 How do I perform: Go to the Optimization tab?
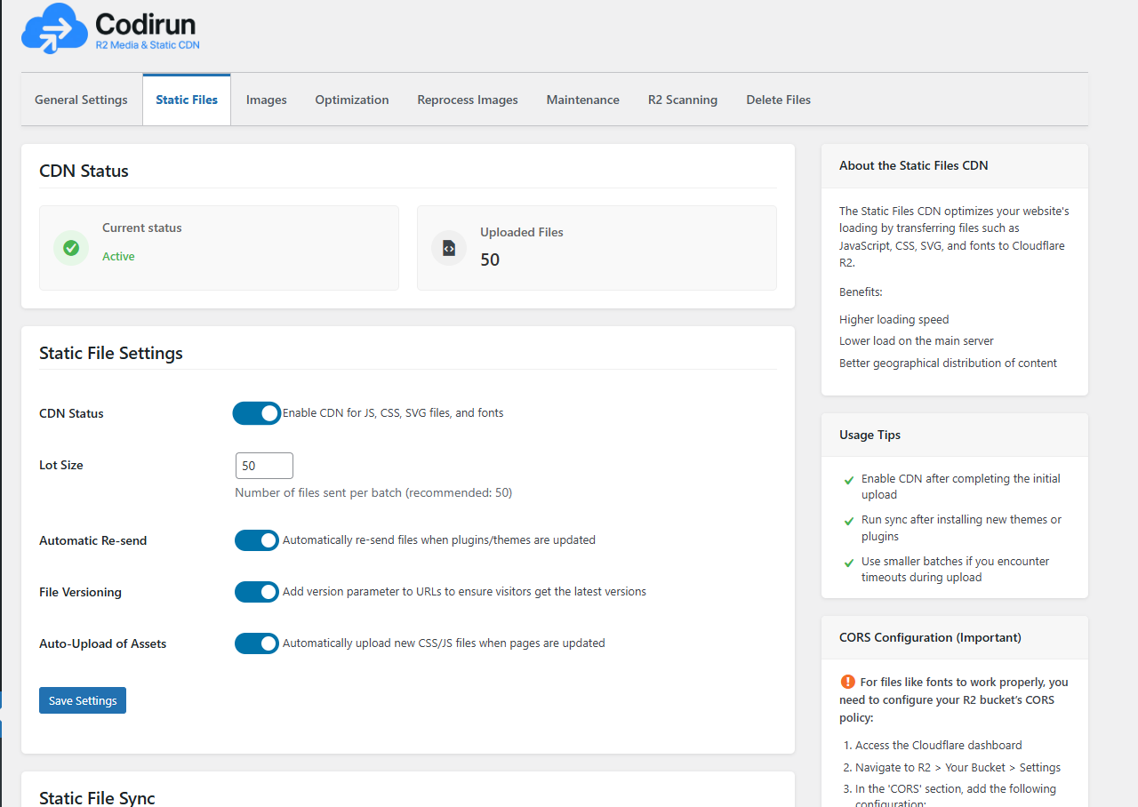click(x=352, y=100)
